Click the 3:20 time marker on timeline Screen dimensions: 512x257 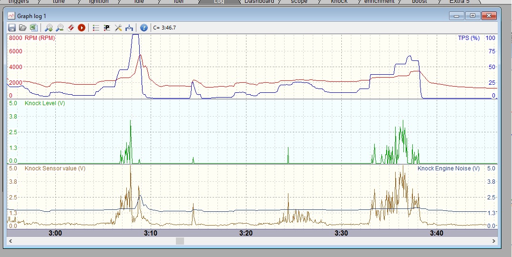tap(246, 233)
